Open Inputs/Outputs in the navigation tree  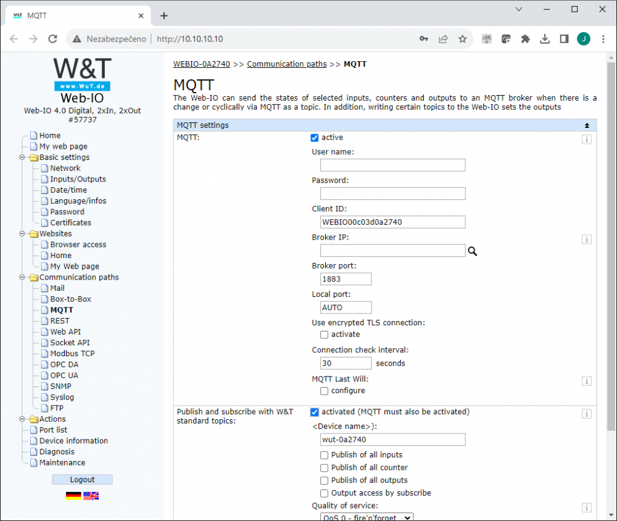pos(78,179)
